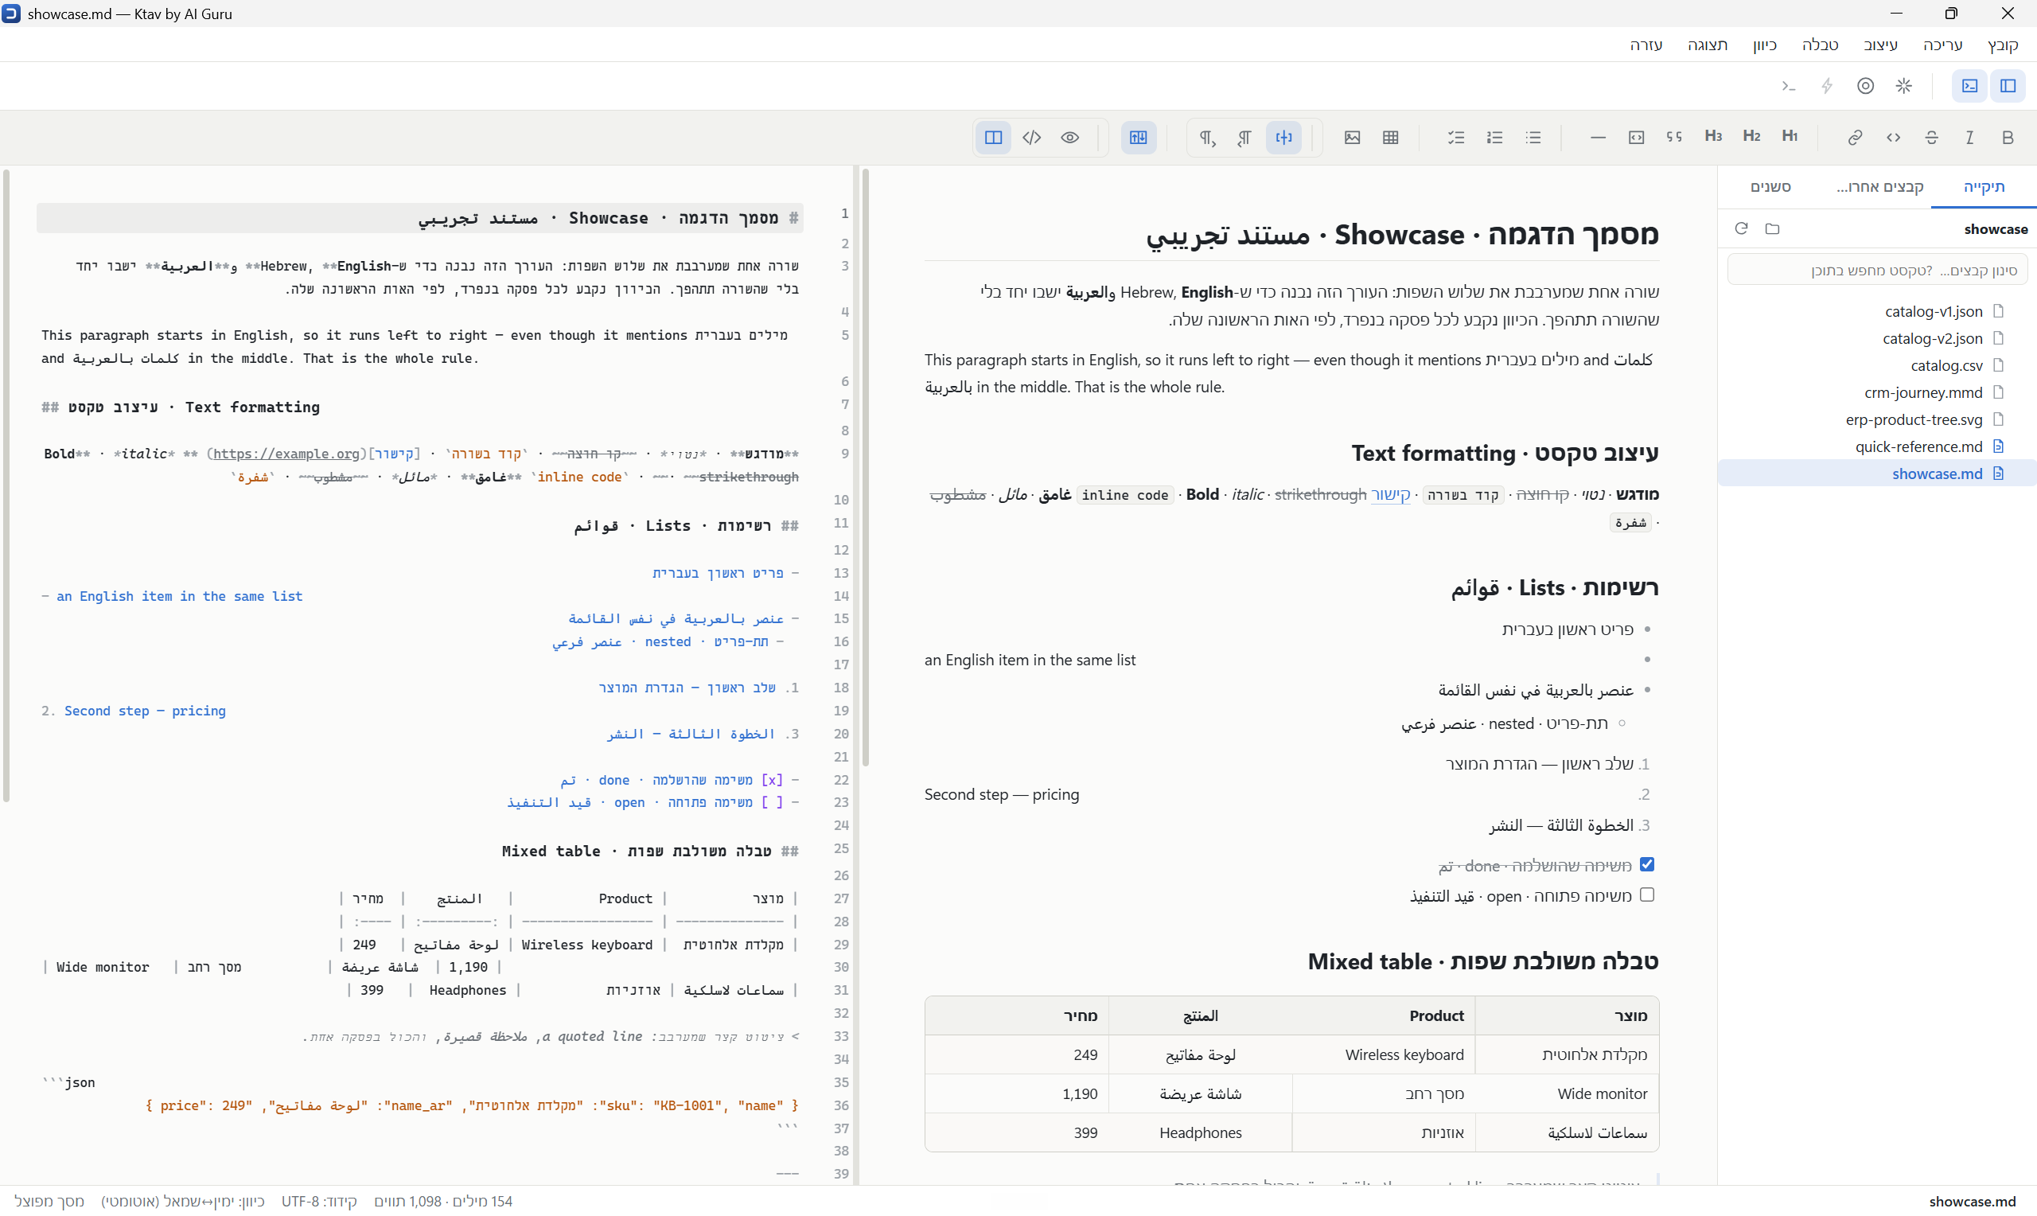Open crm-journey.mmd file

(x=1876, y=392)
